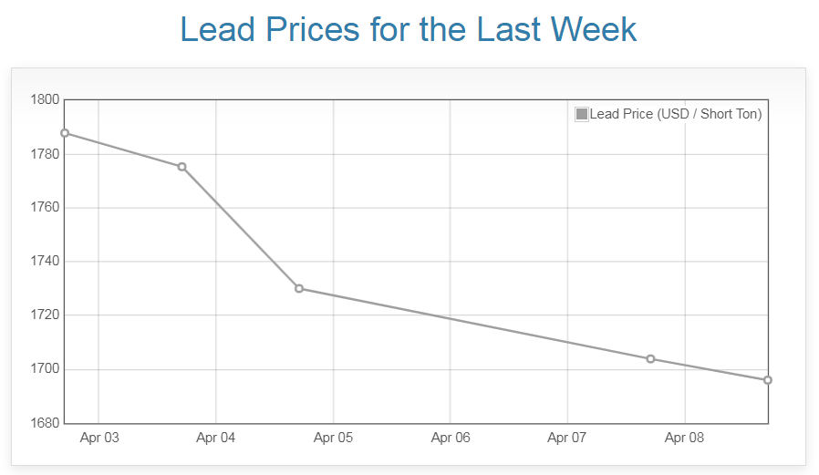Click the Apr 08 x-axis label

684,438
